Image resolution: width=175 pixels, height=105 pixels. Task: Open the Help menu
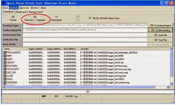coord(43,8)
